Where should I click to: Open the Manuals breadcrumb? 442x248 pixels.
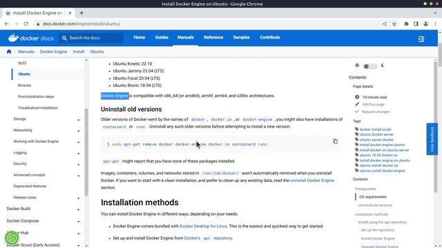click(x=26, y=52)
